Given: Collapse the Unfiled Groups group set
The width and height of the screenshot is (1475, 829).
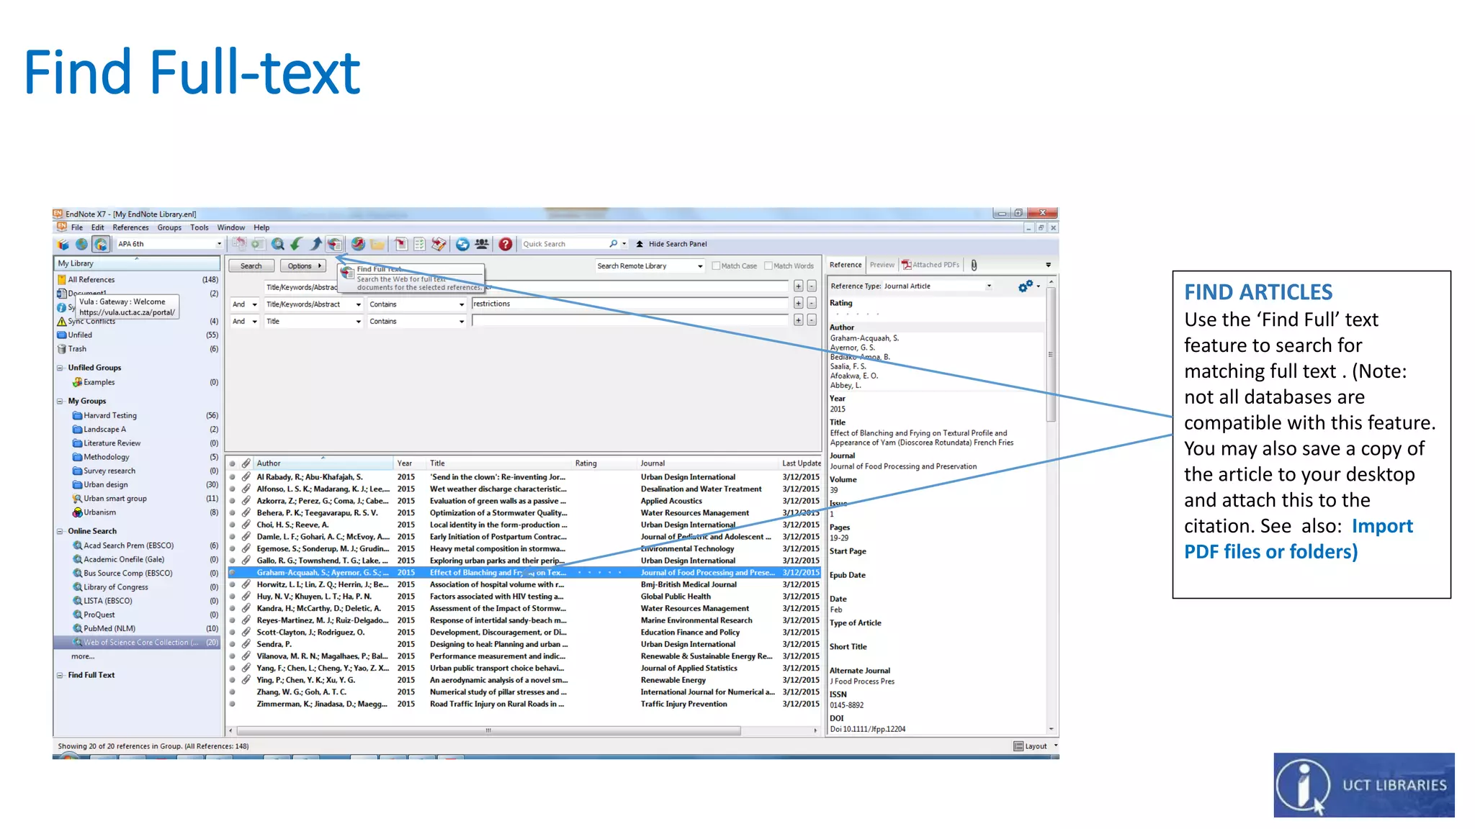Looking at the screenshot, I should pyautogui.click(x=60, y=368).
